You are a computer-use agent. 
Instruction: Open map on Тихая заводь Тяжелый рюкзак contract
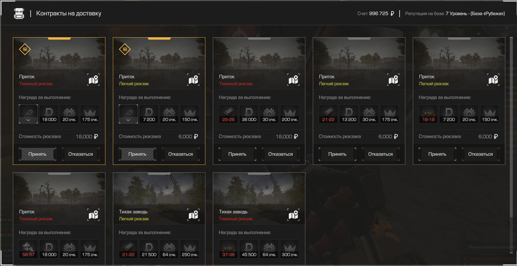point(293,215)
